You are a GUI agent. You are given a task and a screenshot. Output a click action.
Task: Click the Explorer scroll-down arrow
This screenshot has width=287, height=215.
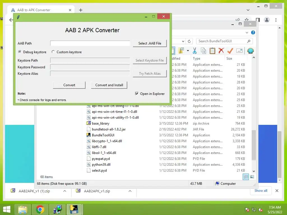pyautogui.click(x=254, y=171)
